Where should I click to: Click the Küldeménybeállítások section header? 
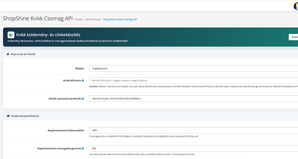[x=151, y=116]
